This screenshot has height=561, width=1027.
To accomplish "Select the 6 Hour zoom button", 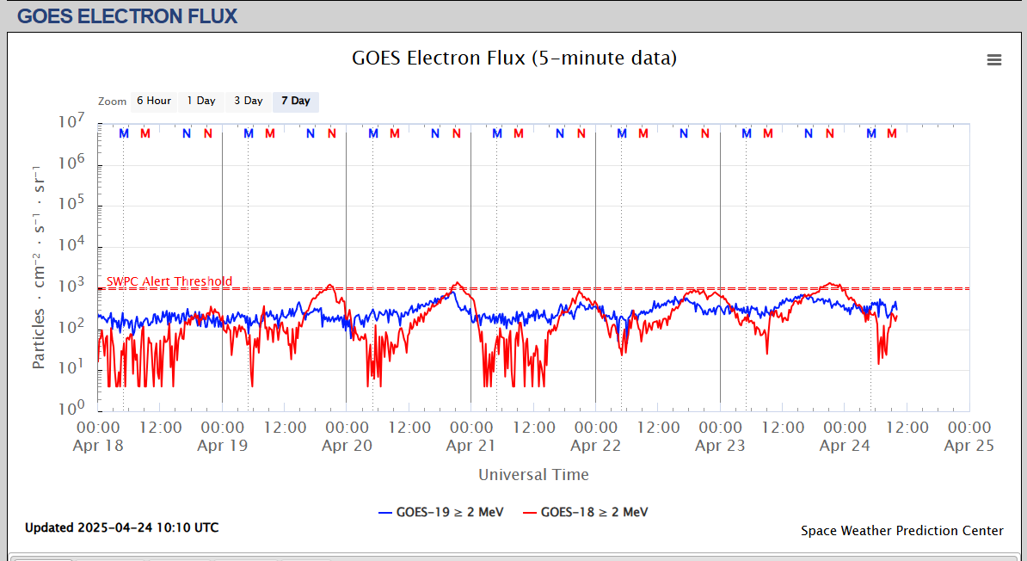I will (x=154, y=102).
